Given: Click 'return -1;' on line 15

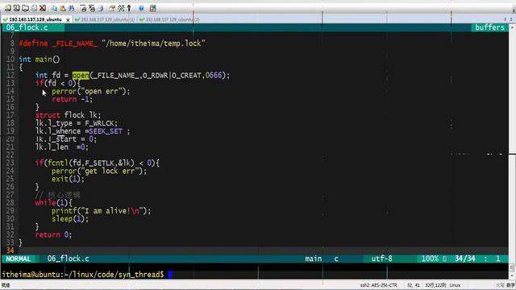Looking at the screenshot, I should (73, 99).
